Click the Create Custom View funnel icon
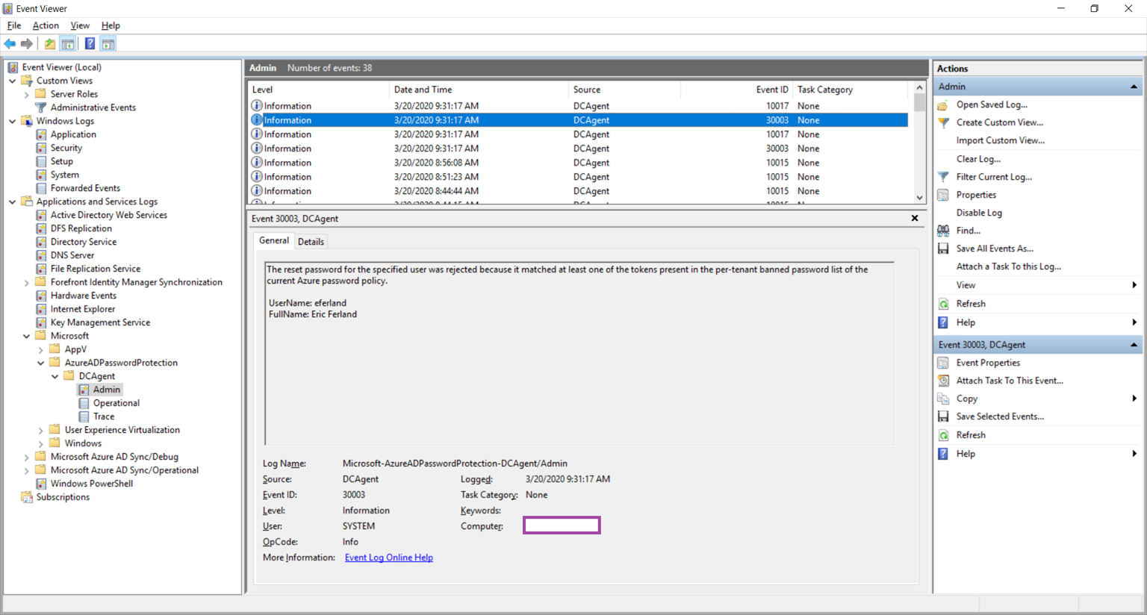This screenshot has height=615, width=1147. click(944, 122)
